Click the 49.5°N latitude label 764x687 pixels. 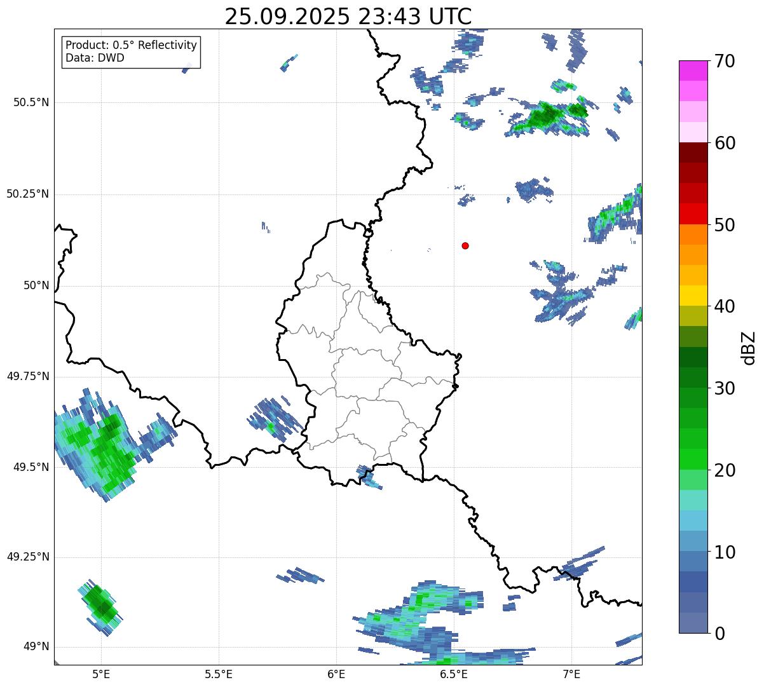[x=31, y=467]
